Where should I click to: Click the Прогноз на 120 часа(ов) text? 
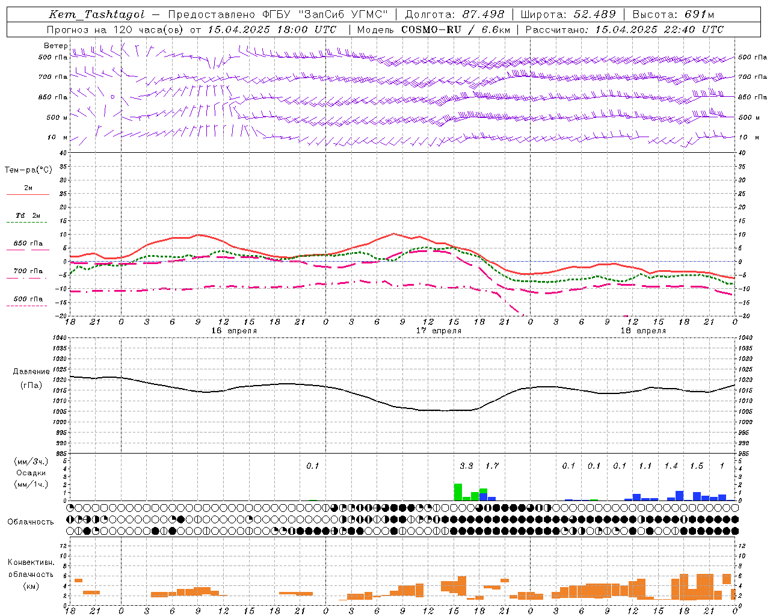[x=115, y=29]
